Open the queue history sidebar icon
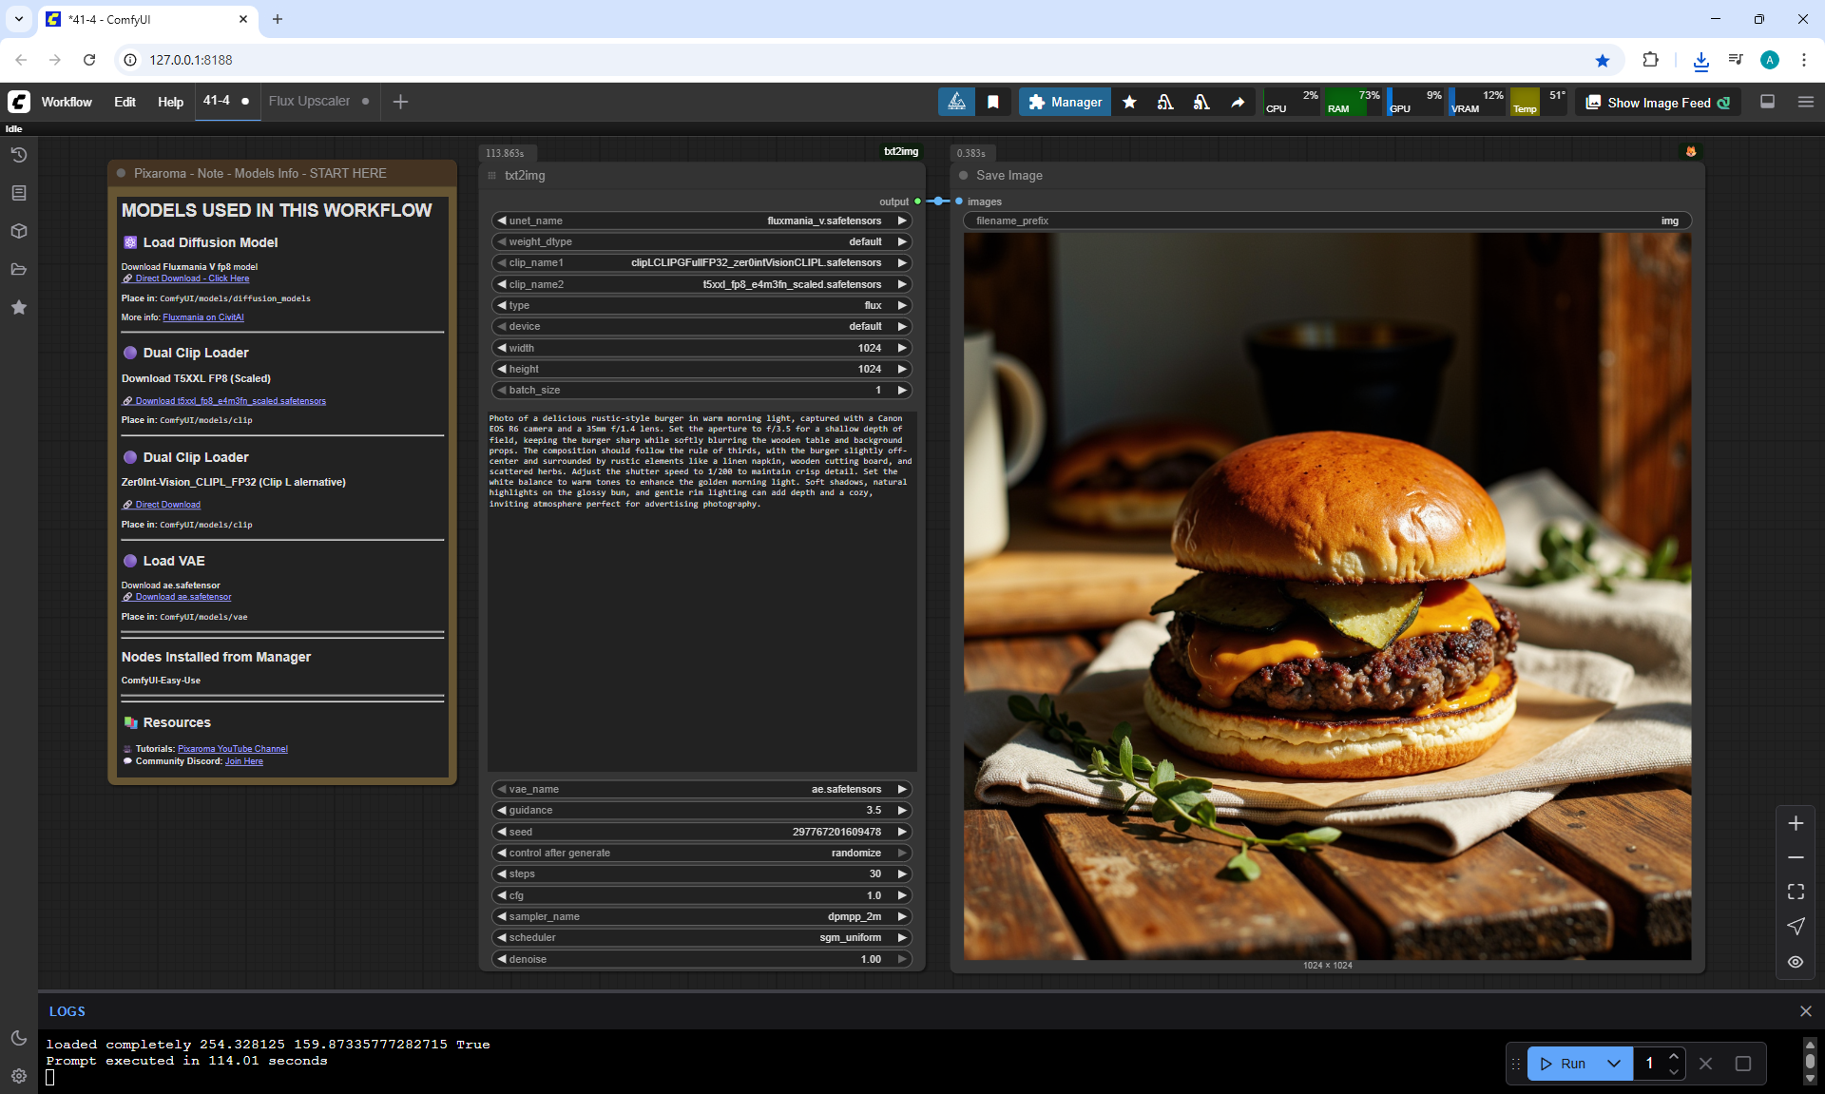 coord(18,155)
